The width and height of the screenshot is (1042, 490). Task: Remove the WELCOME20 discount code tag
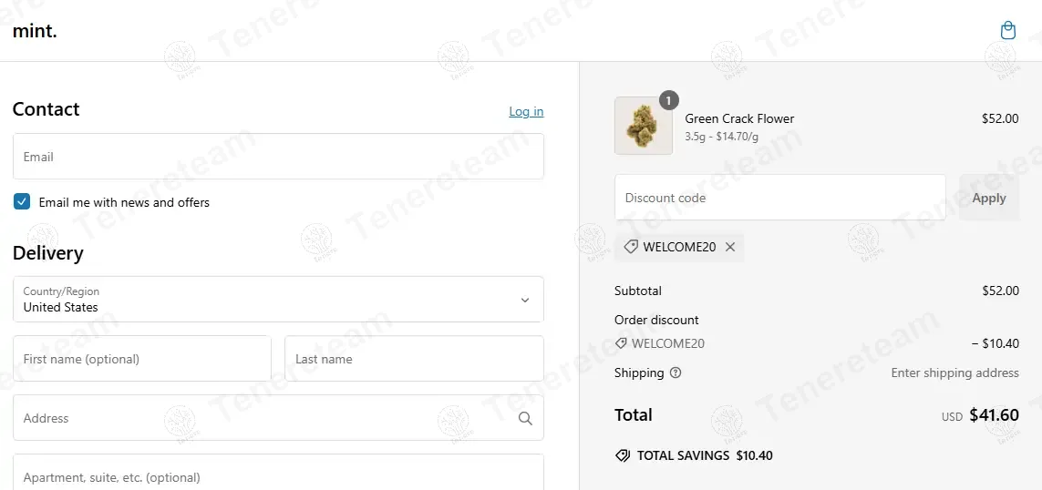point(730,247)
